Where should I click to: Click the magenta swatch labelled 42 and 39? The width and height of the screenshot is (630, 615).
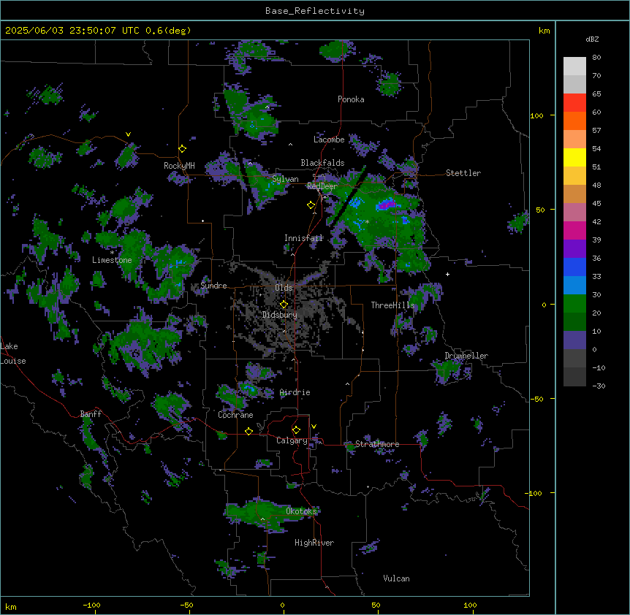click(x=574, y=230)
